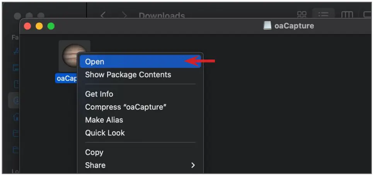Image resolution: width=373 pixels, height=175 pixels.
Task: Select Show Package Contents
Action: pos(128,75)
